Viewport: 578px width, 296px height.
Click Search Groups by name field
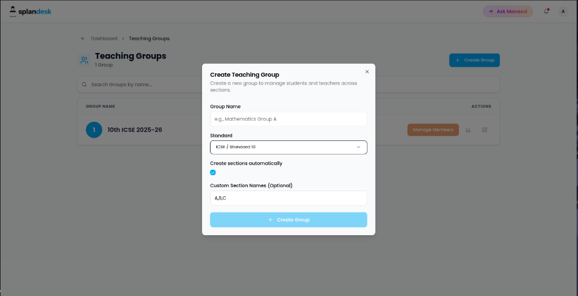pos(288,85)
